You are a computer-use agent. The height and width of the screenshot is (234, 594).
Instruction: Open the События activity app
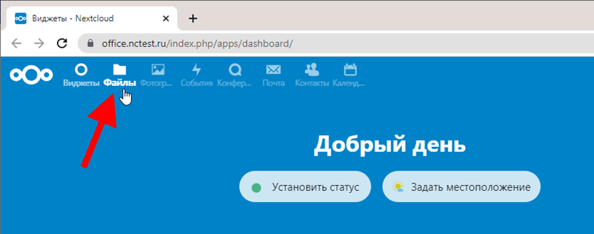[196, 75]
